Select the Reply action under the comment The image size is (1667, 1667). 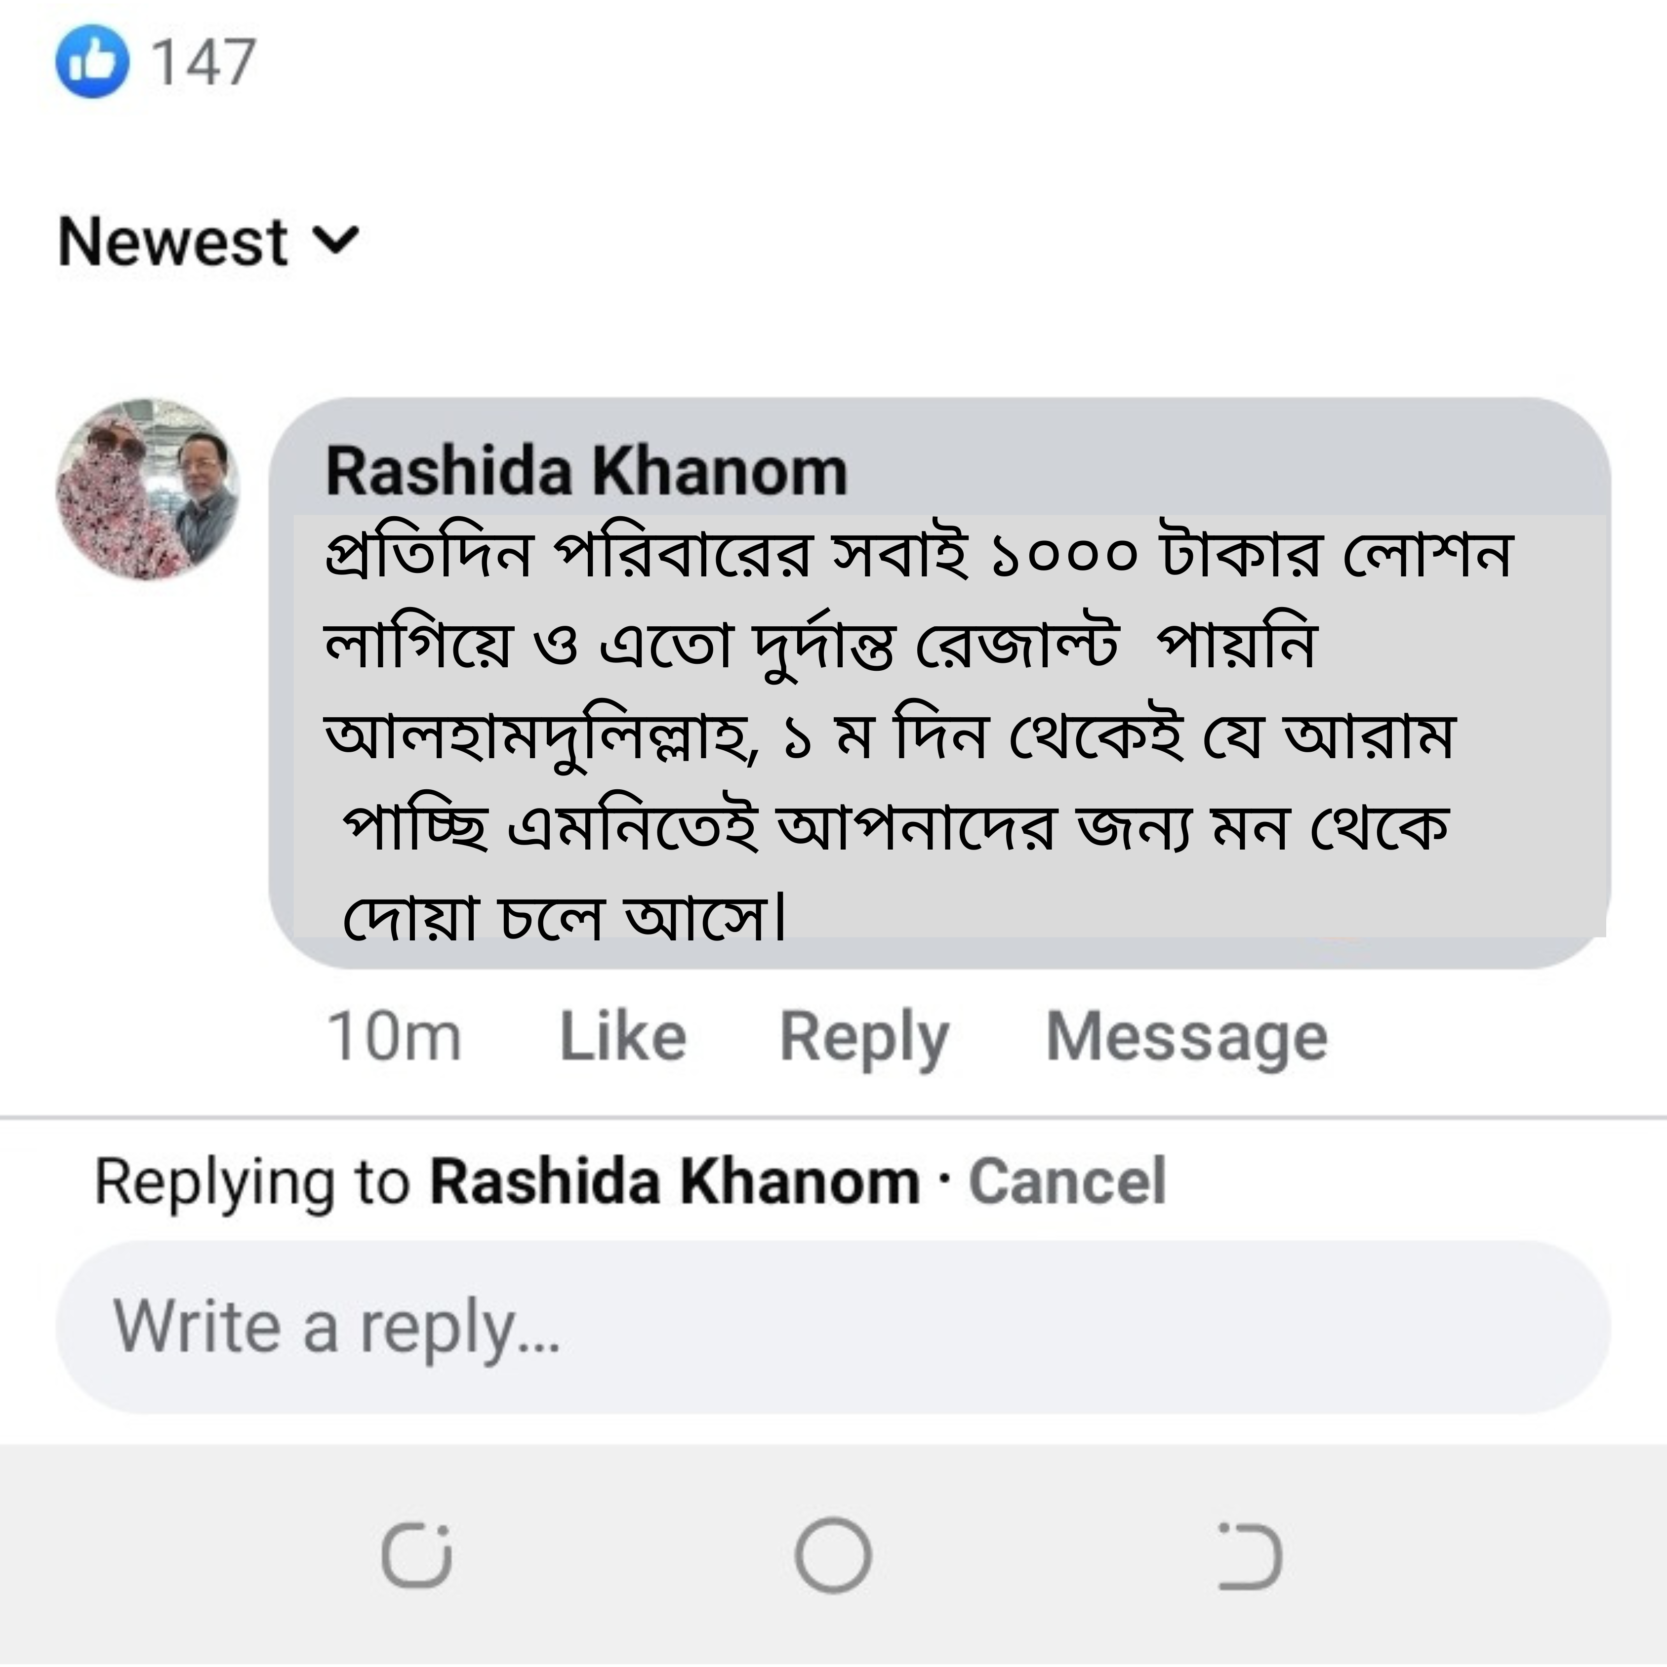(x=862, y=1032)
